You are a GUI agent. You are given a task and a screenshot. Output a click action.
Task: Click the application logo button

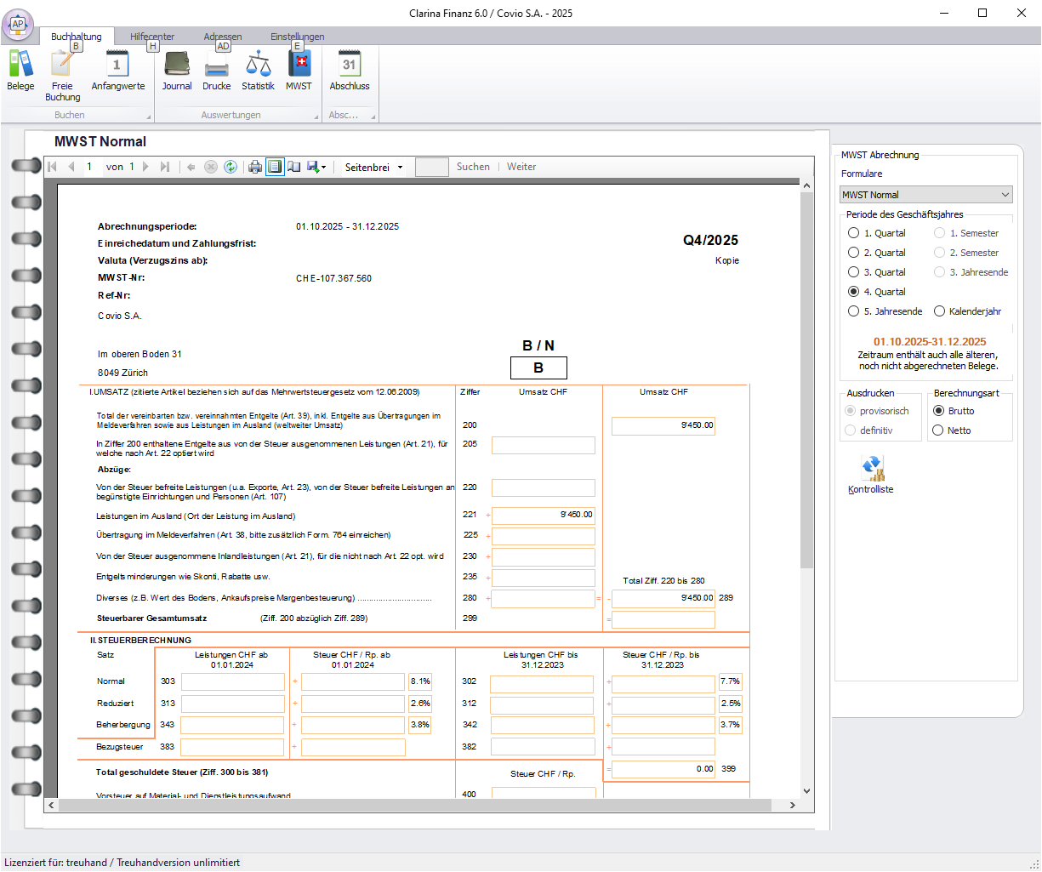click(18, 24)
